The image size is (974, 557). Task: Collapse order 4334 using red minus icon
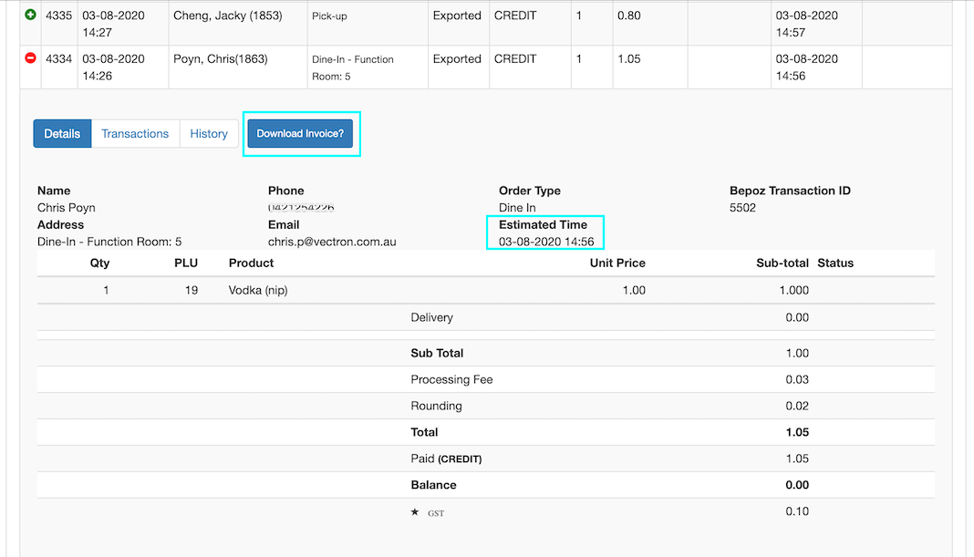click(x=30, y=58)
